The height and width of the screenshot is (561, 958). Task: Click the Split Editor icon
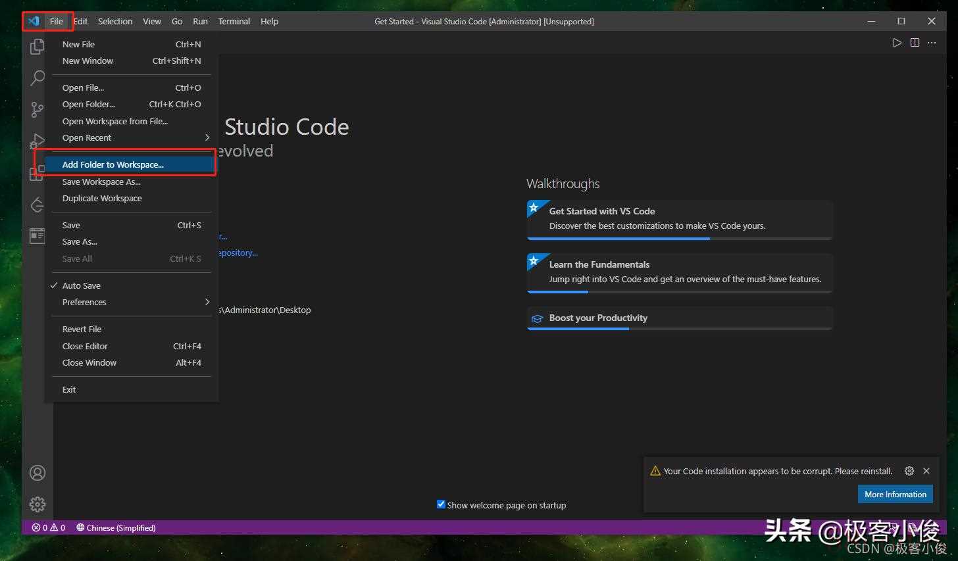[x=915, y=43]
